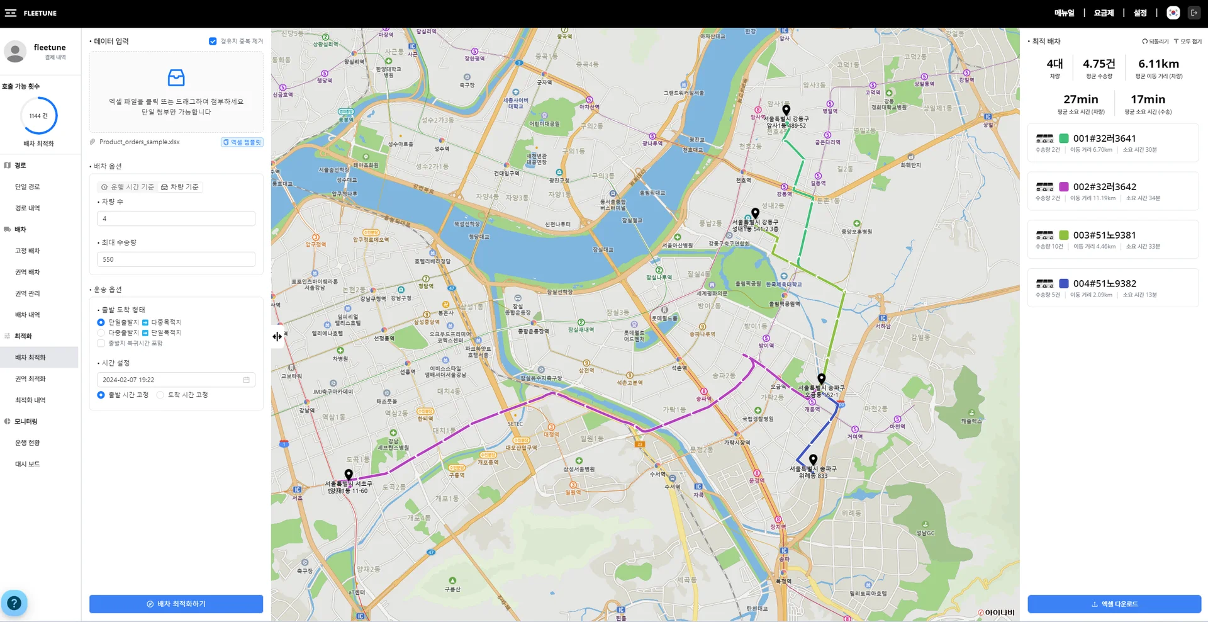The height and width of the screenshot is (622, 1208).
Task: Click the truck icon for vehicle 003#51노9381
Action: 1044,235
